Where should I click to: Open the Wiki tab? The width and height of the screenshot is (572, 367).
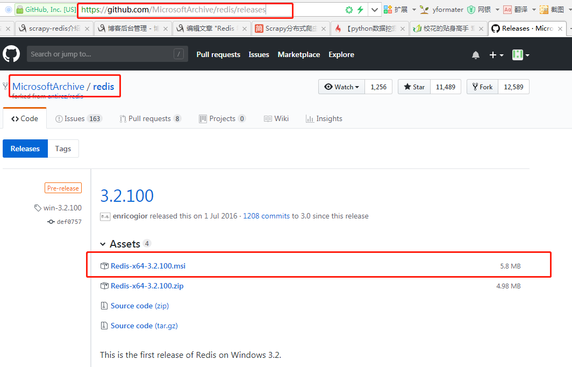pos(276,119)
